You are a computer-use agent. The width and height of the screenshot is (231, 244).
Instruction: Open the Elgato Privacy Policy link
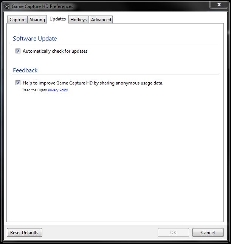click(x=58, y=90)
